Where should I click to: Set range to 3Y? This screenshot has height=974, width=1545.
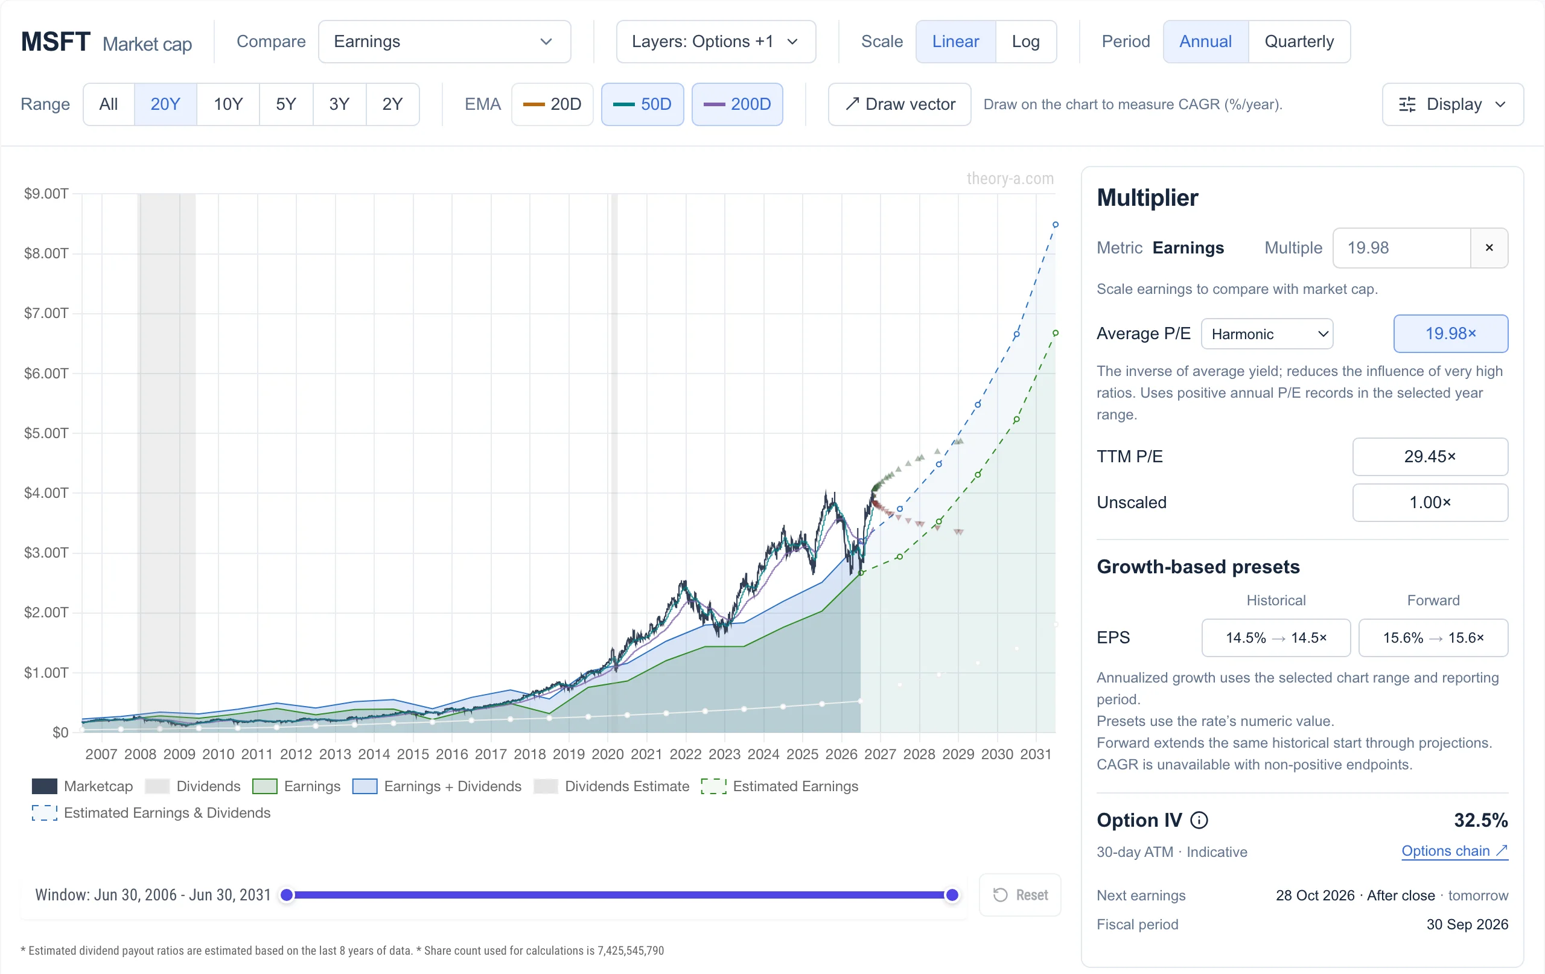click(x=339, y=104)
